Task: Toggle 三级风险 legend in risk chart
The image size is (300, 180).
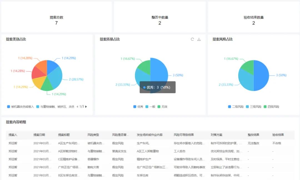Action: [x=254, y=107]
